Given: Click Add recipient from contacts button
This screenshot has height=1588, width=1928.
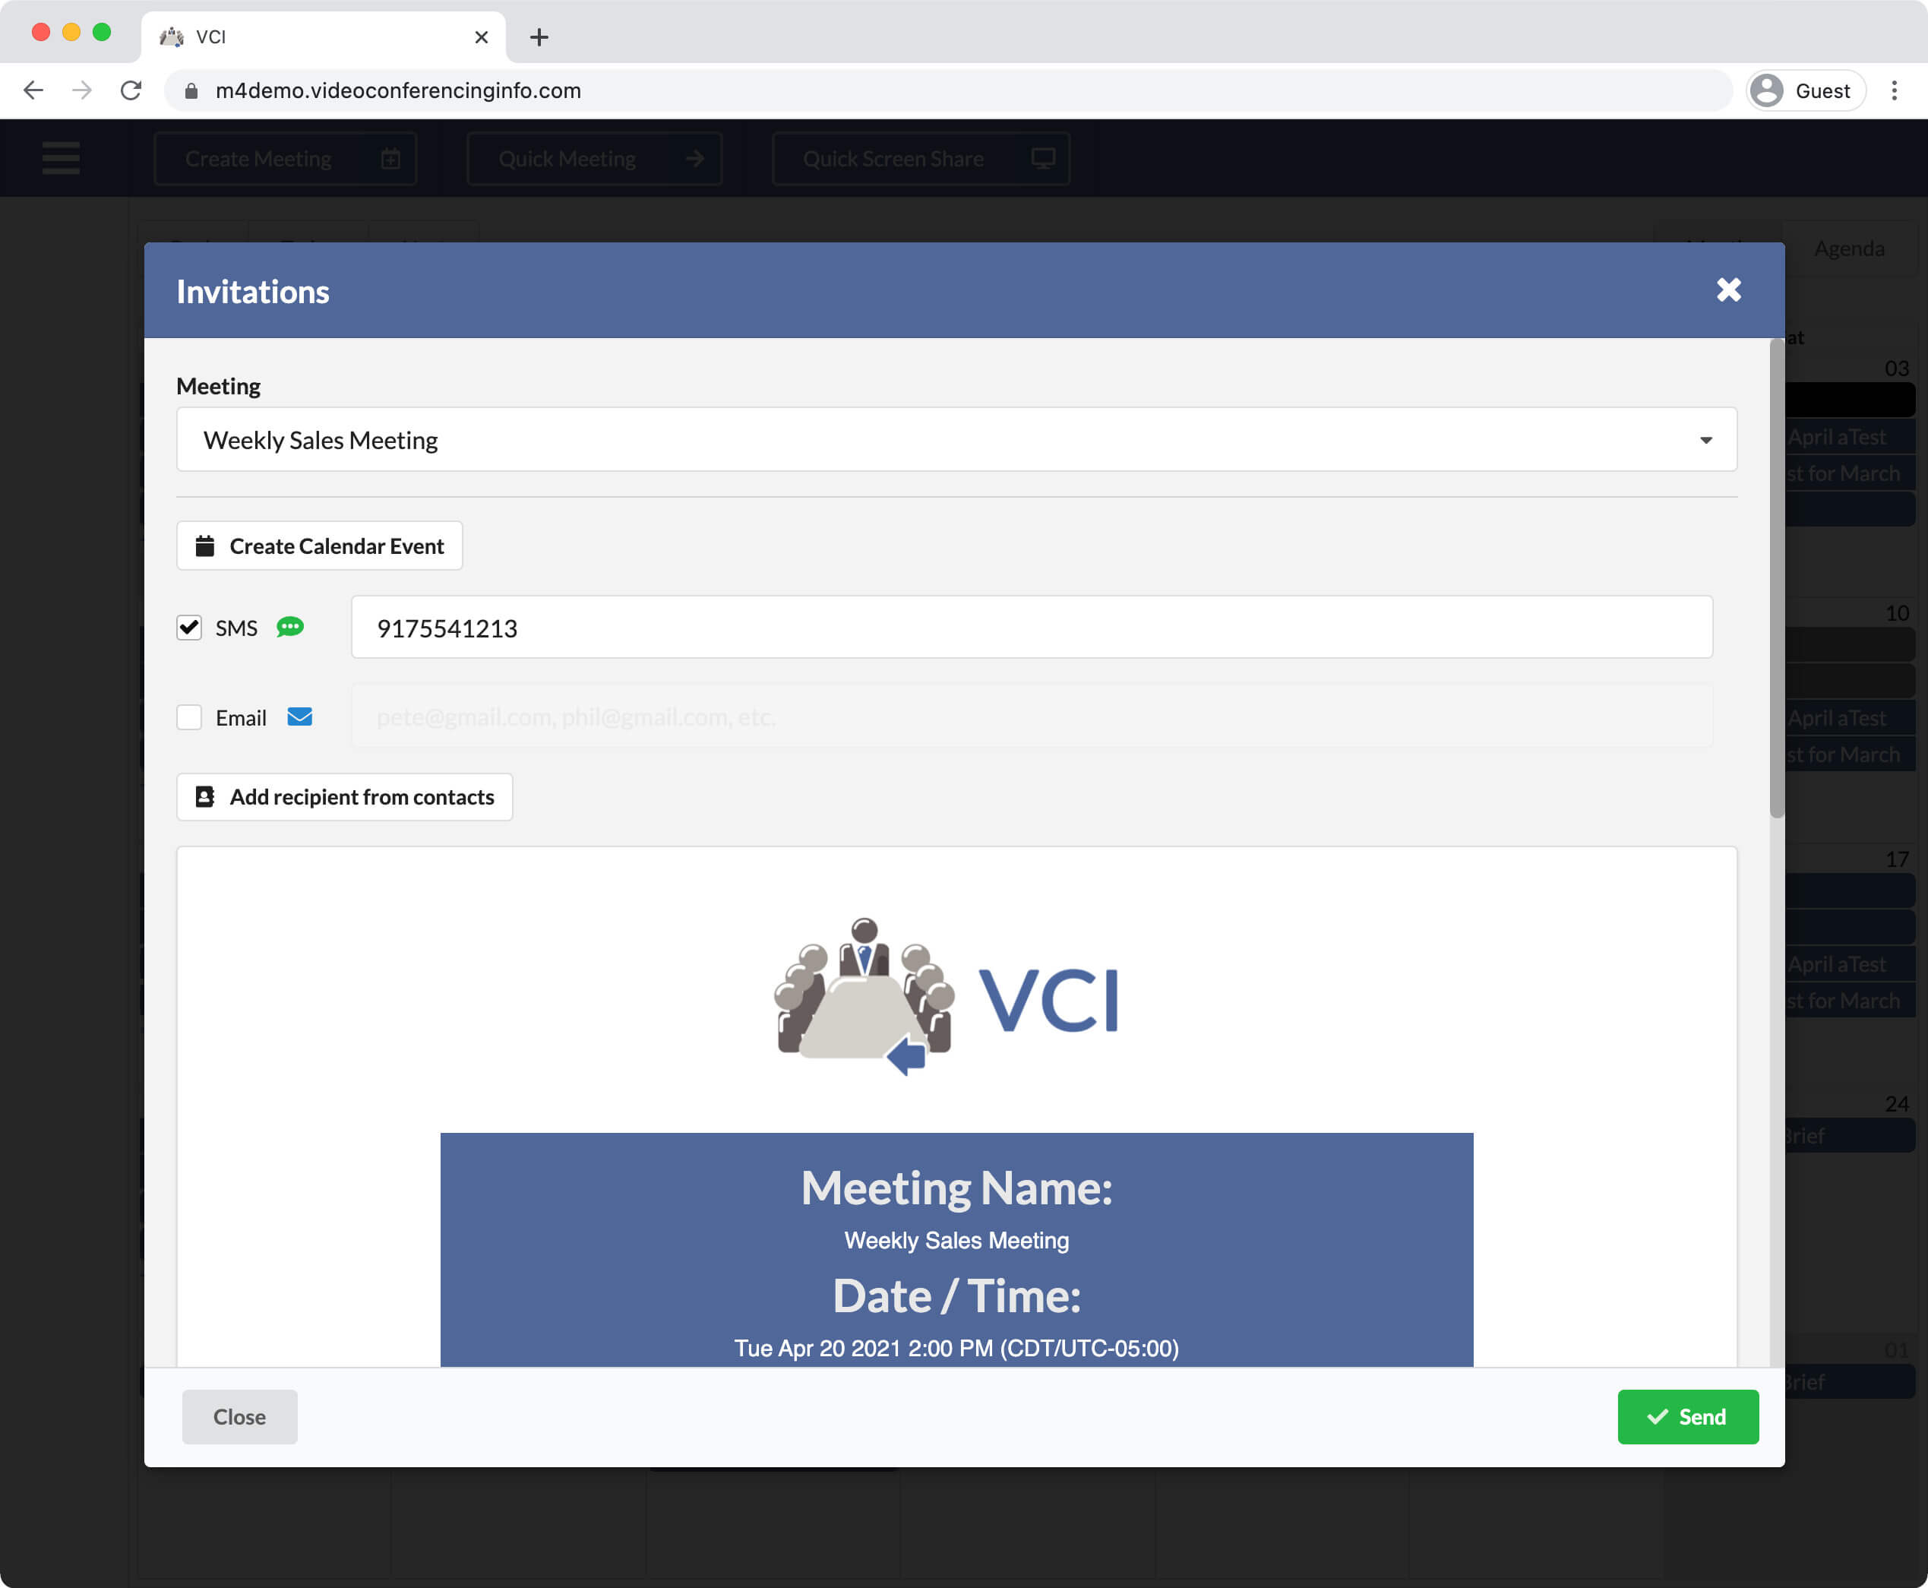Looking at the screenshot, I should (344, 797).
